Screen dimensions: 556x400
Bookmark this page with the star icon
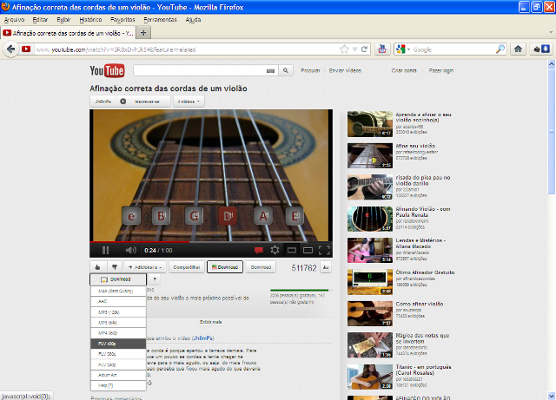click(344, 49)
